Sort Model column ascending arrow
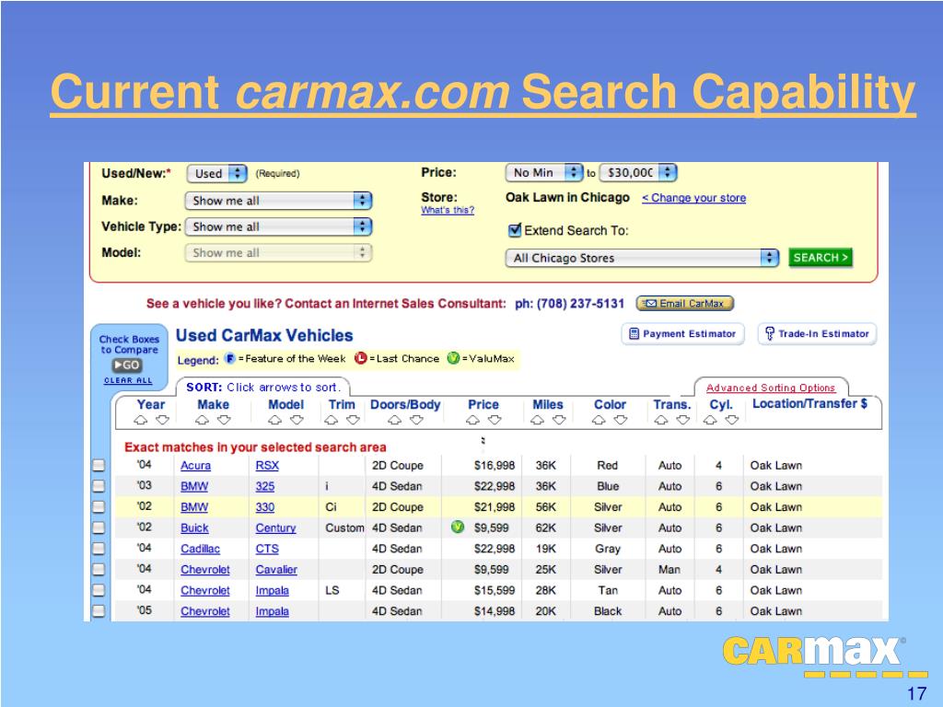The image size is (943, 707). pos(274,420)
